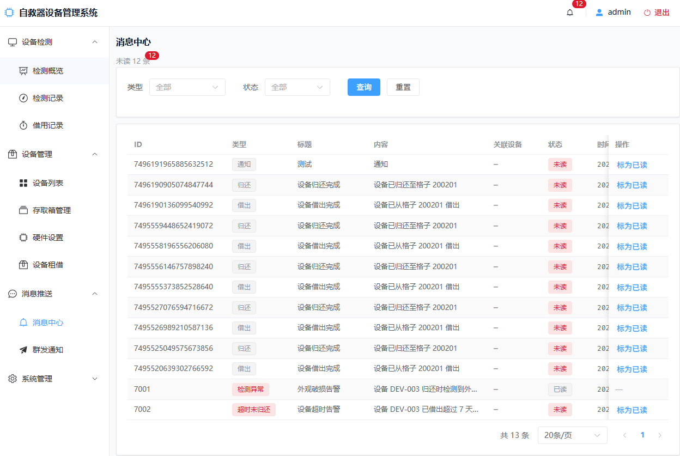Click the 超时未归还 tag in row 7002

(x=254, y=410)
